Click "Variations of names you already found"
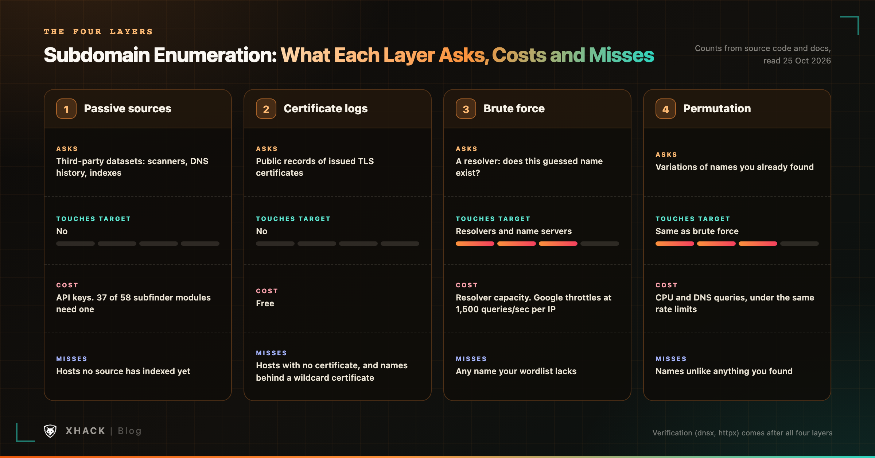Screen dimensions: 875x458 [x=735, y=167]
